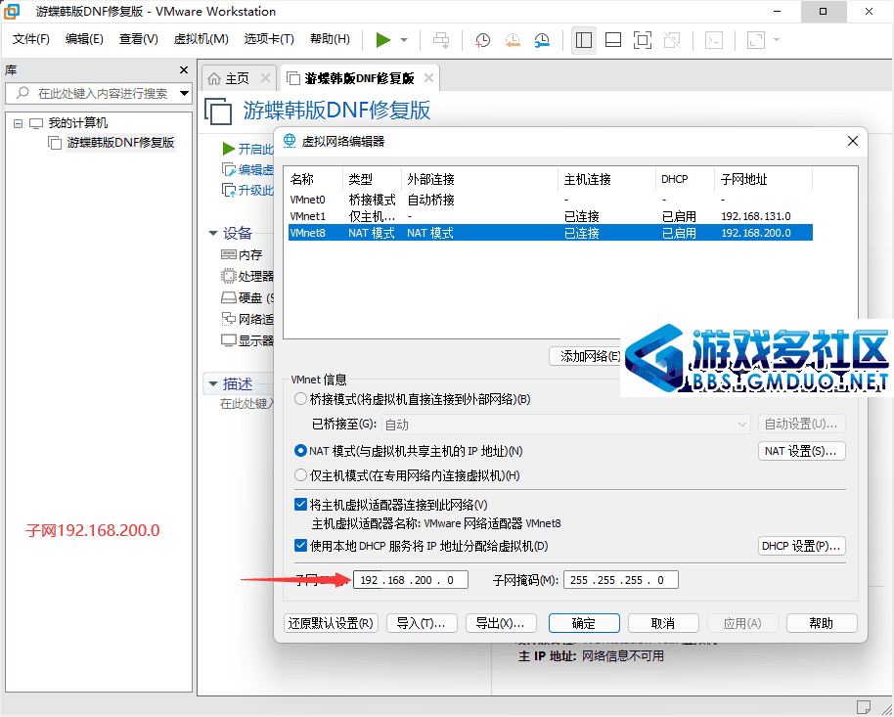The height and width of the screenshot is (717, 894).
Task: Open the library search filter dropdown
Action: (184, 93)
